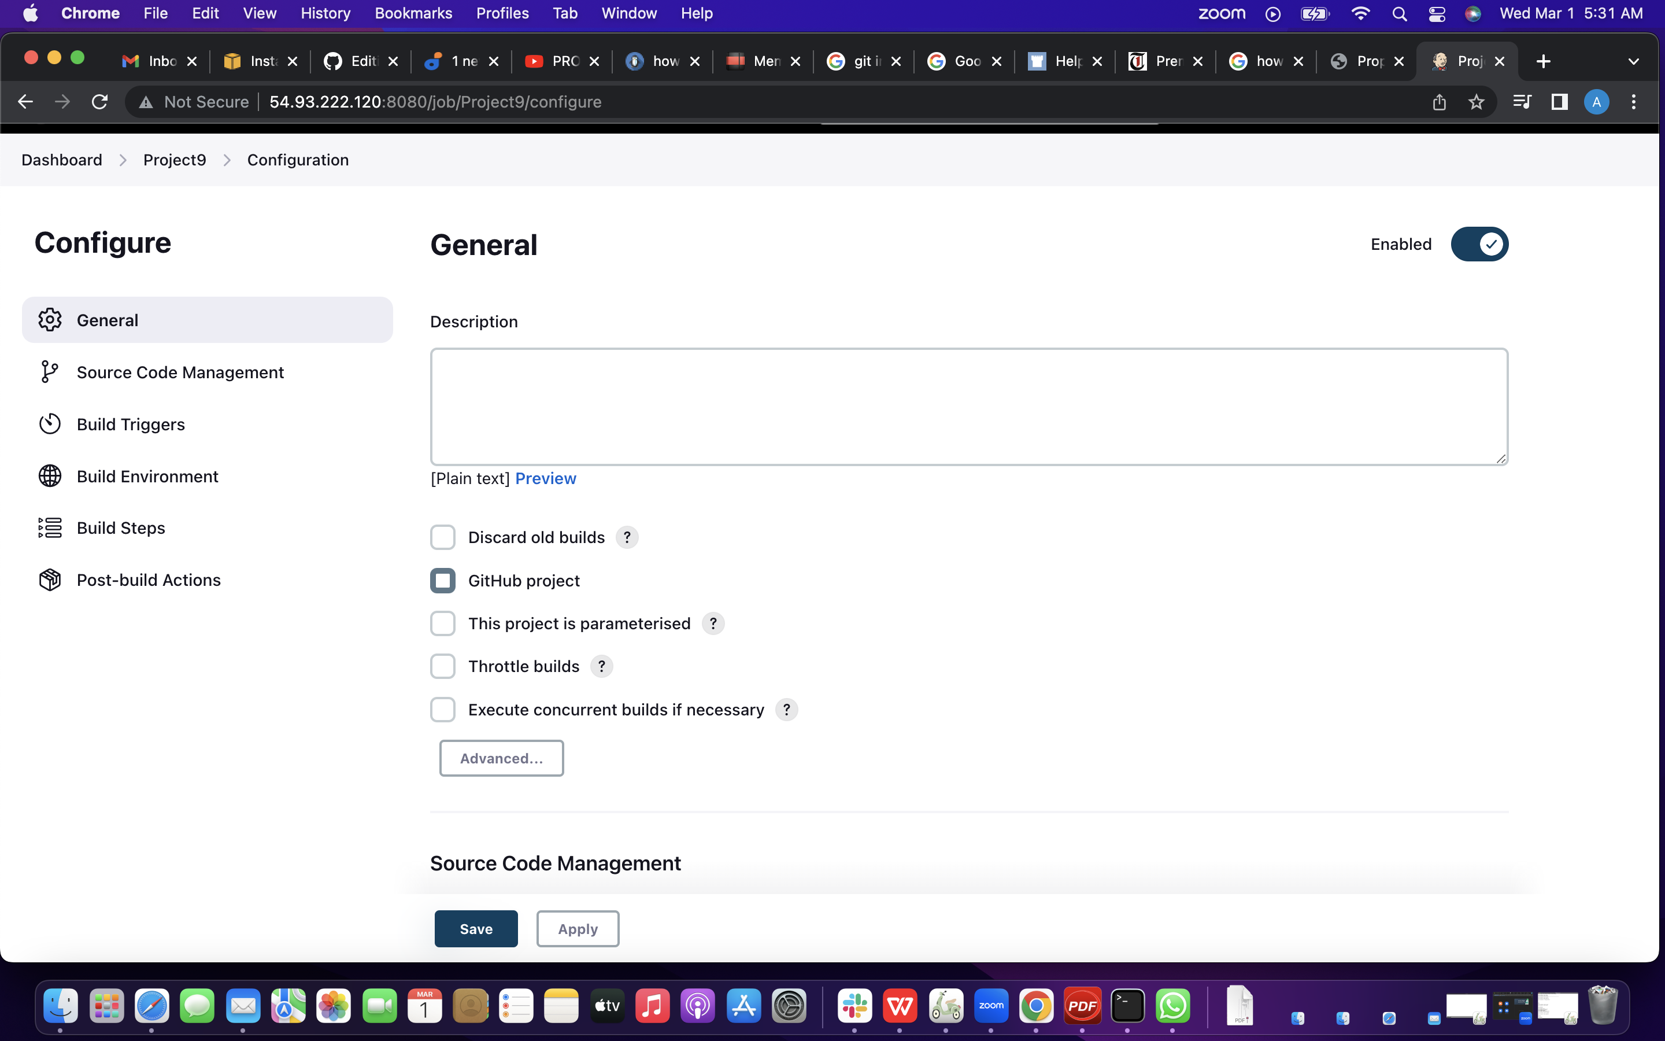The height and width of the screenshot is (1041, 1665).
Task: Open System Settings from the dock
Action: click(x=789, y=1006)
